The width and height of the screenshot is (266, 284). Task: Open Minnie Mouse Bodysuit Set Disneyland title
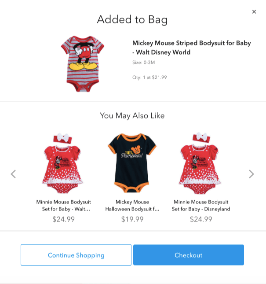pos(201,205)
